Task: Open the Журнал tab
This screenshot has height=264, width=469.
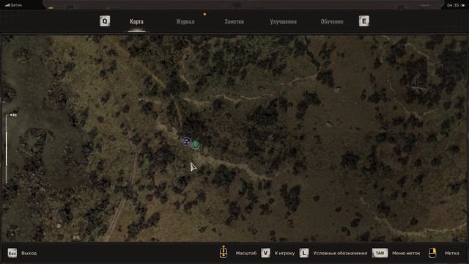Action: (x=185, y=21)
